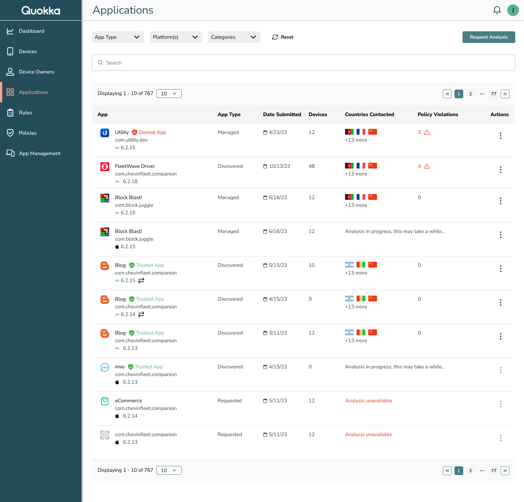Image resolution: width=524 pixels, height=502 pixels.
Task: Open Rules in the sidebar
Action: pos(41,112)
